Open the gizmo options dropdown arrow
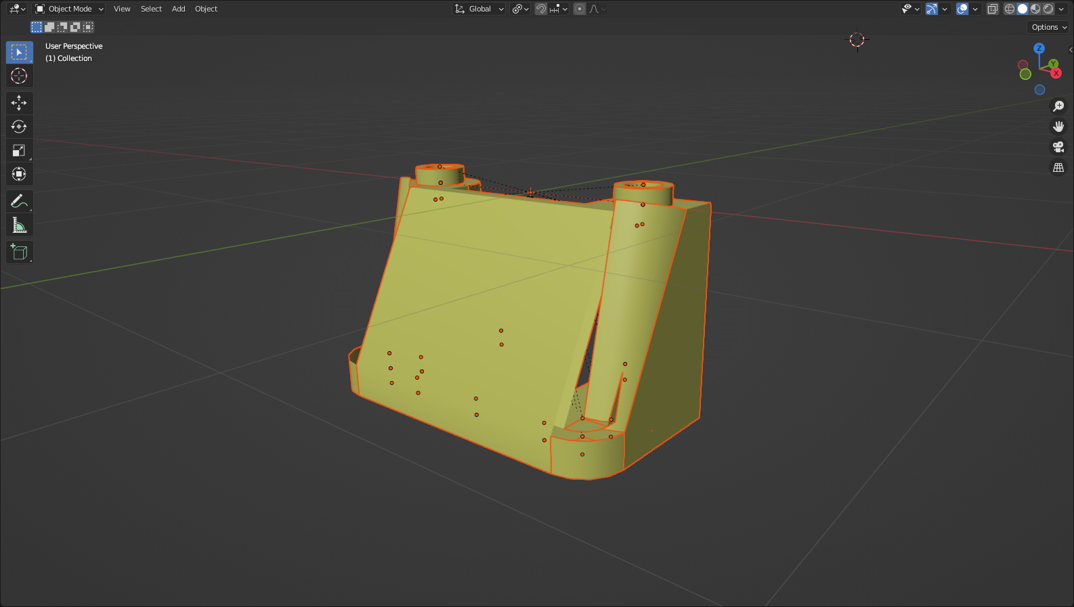1074x607 pixels. coord(945,9)
